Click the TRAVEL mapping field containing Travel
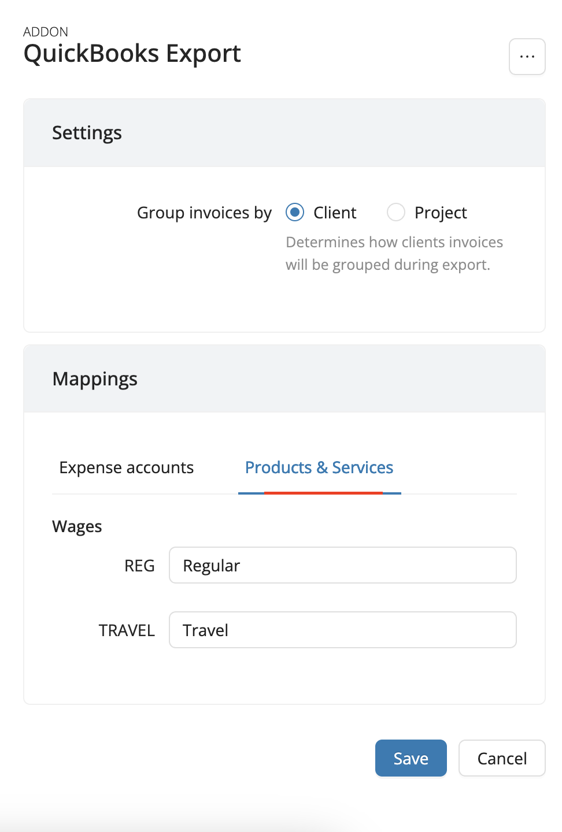Viewport: 562px width, 832px height. coord(342,630)
